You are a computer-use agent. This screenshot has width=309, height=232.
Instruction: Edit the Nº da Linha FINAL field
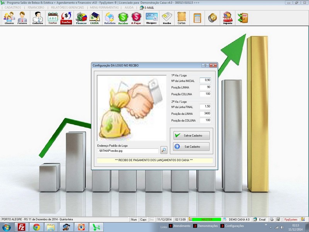[205, 107]
